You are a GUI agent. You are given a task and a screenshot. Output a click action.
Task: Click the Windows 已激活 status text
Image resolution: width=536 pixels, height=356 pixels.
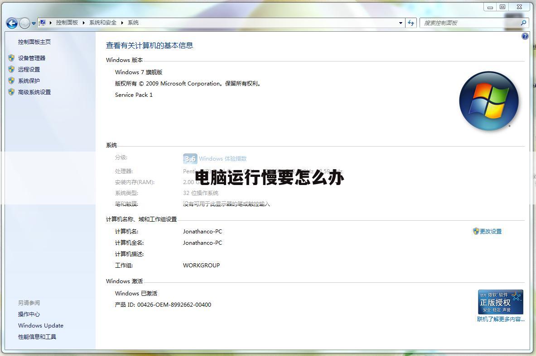coord(136,293)
